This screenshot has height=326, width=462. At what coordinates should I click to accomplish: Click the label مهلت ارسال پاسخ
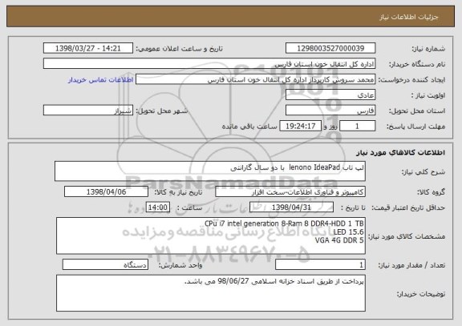[x=416, y=127]
